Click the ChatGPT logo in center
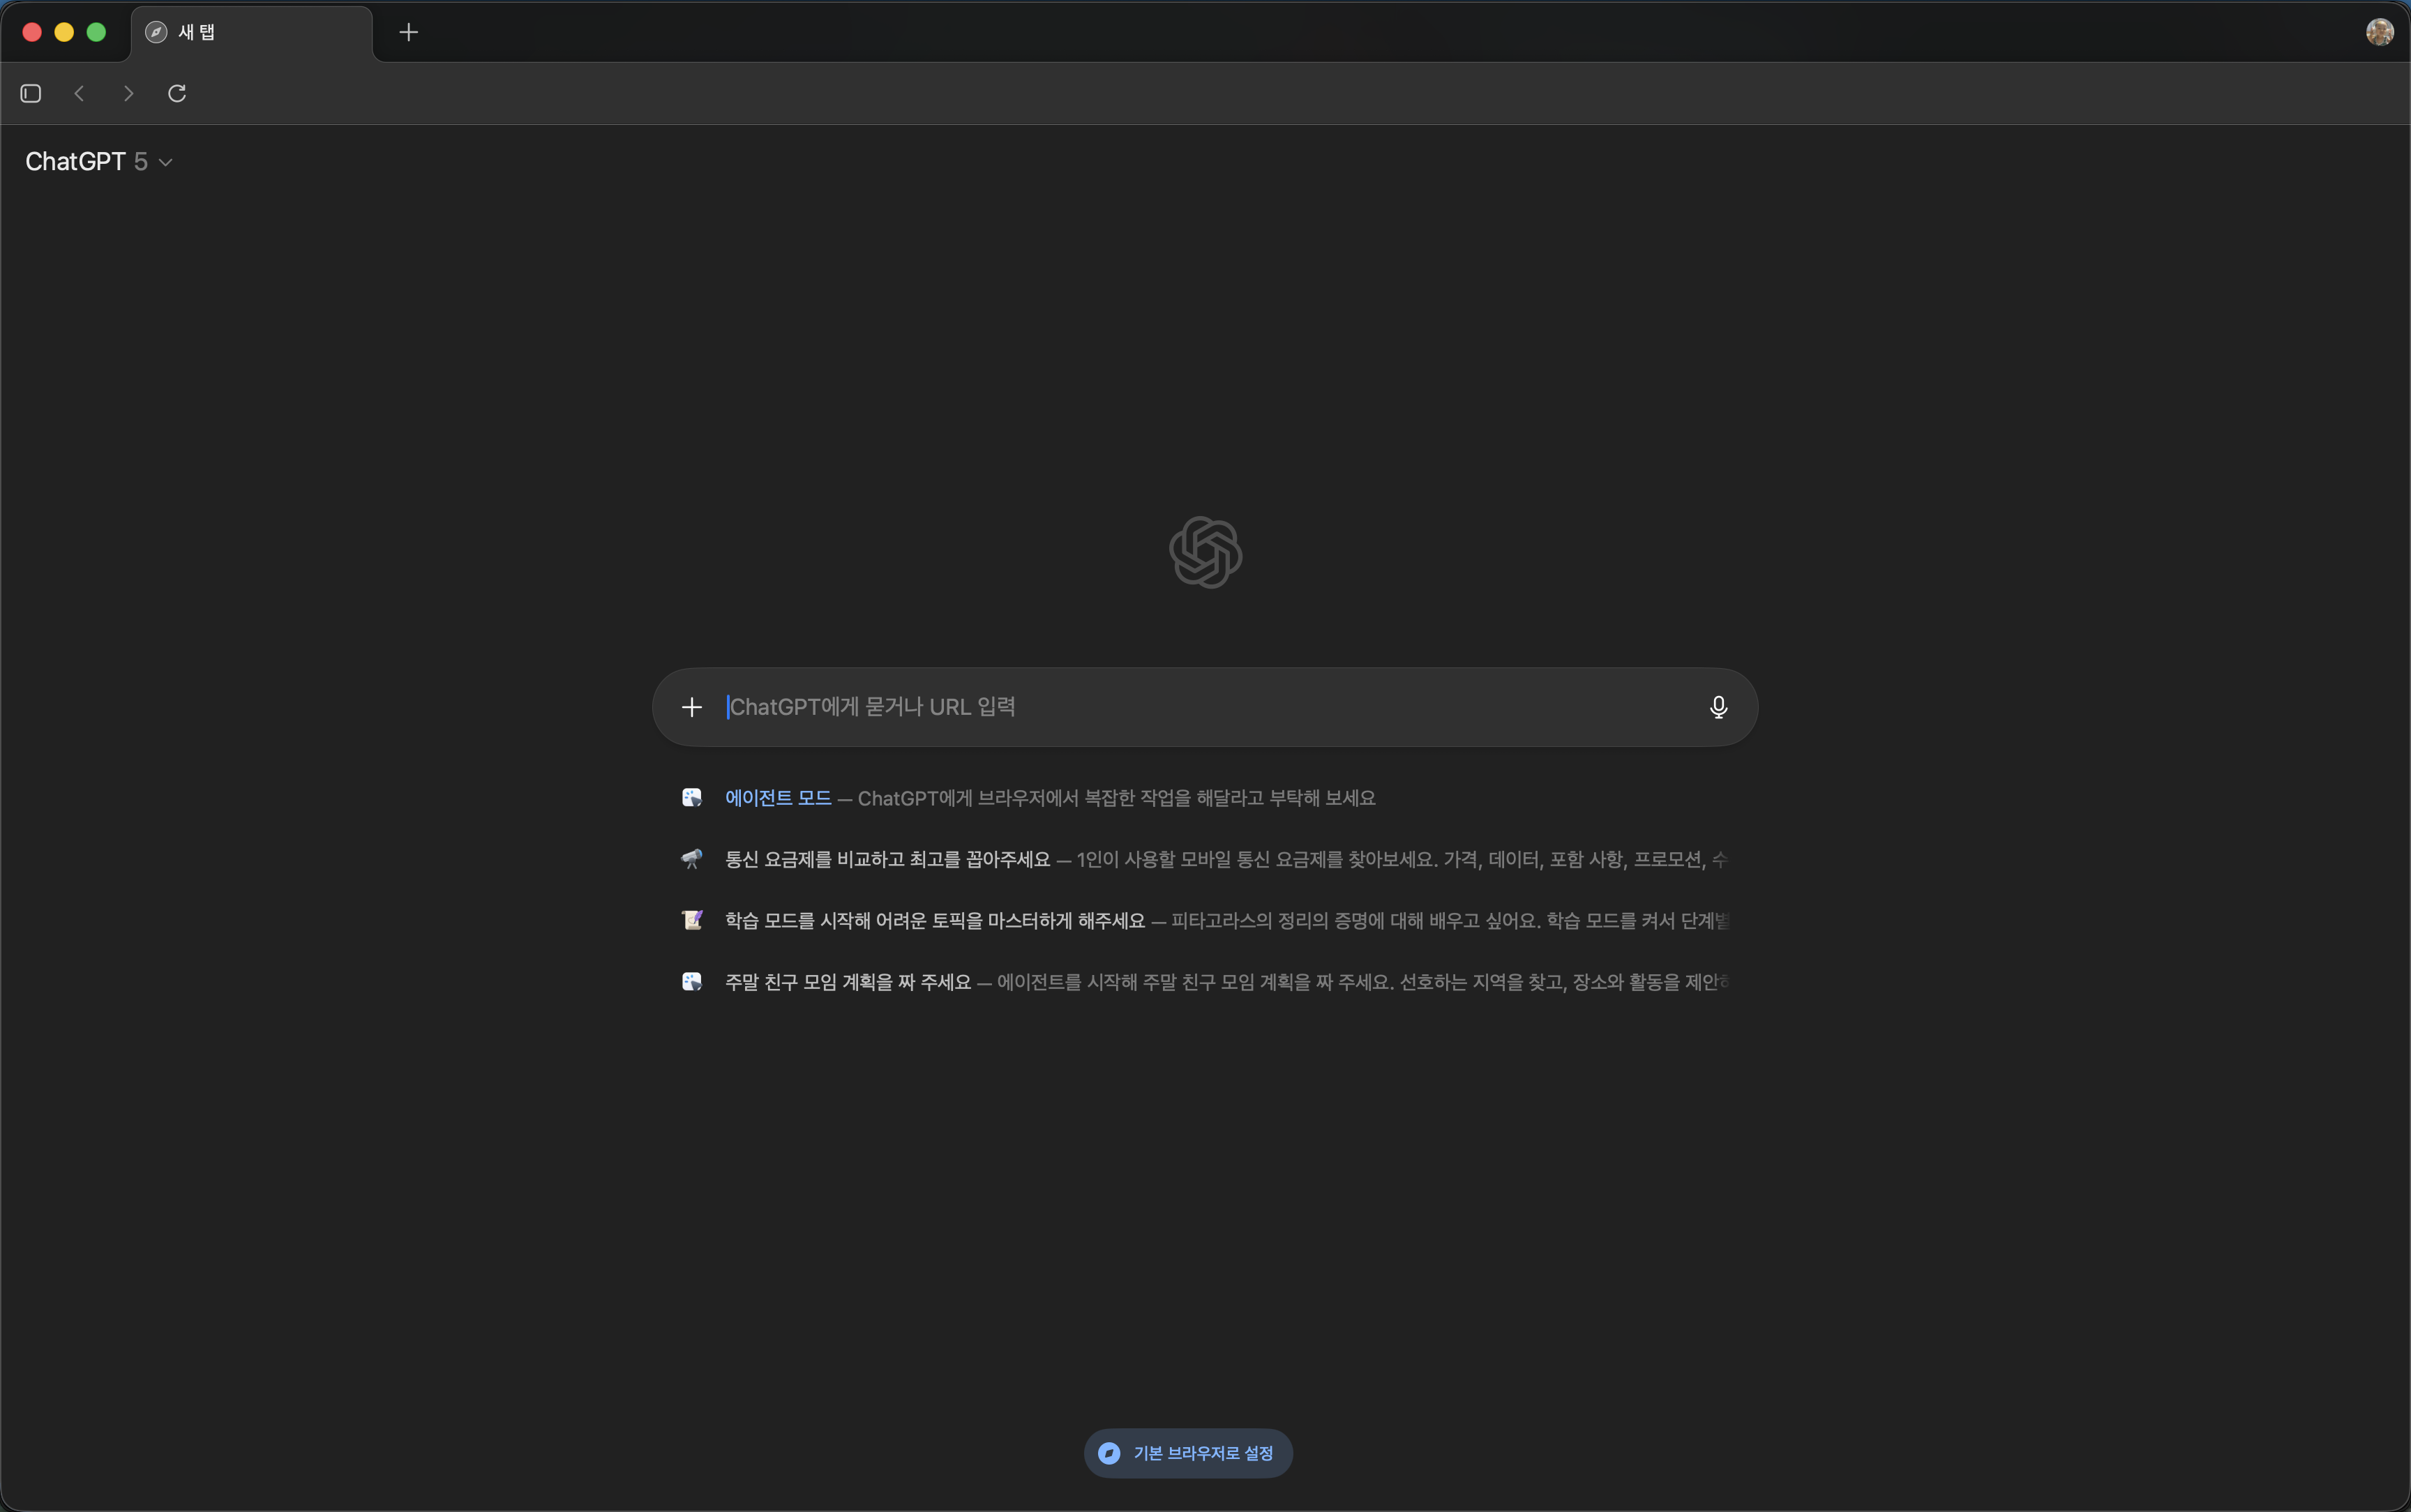 pyautogui.click(x=1205, y=552)
